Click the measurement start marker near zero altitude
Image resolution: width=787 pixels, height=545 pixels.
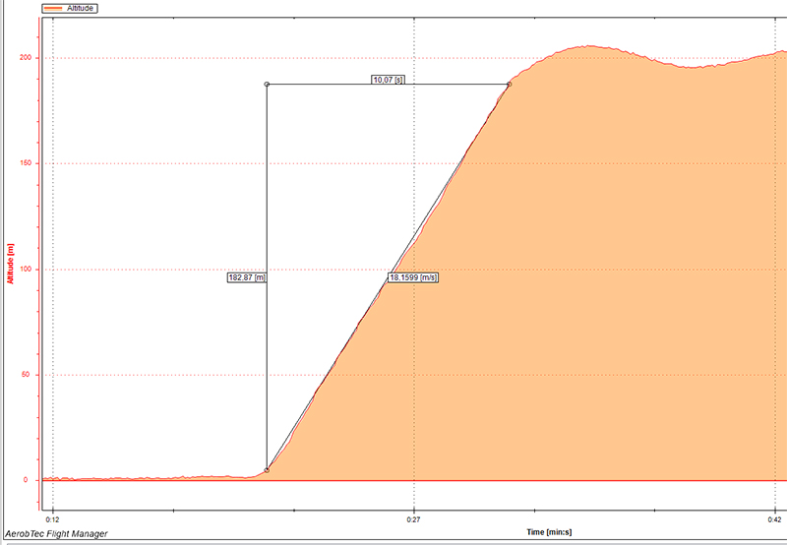267,470
